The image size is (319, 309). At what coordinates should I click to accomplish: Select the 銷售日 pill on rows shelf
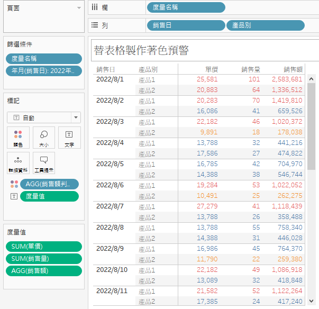click(186, 25)
